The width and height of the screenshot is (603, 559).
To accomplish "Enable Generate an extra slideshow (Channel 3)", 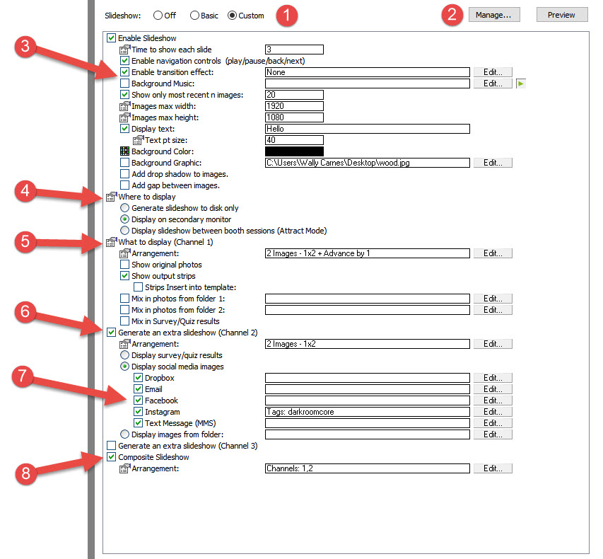I will click(x=111, y=446).
